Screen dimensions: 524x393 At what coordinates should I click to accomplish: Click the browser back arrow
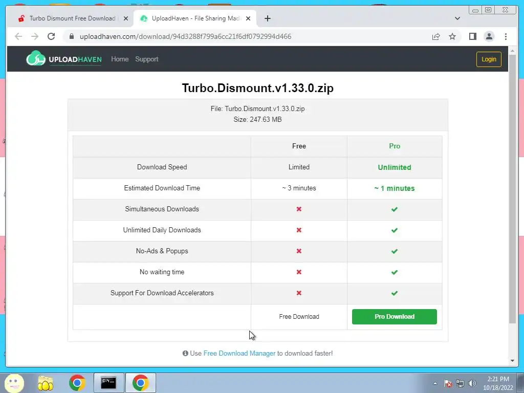tap(18, 36)
